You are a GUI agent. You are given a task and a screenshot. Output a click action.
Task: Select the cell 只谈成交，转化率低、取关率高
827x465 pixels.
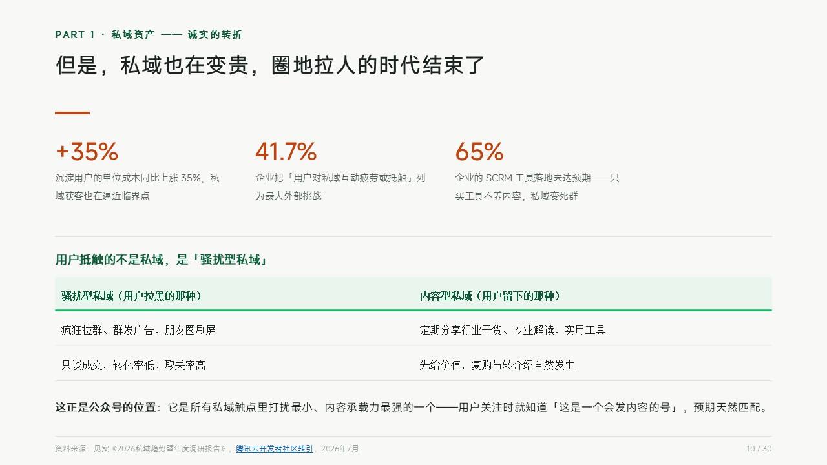click(x=133, y=365)
